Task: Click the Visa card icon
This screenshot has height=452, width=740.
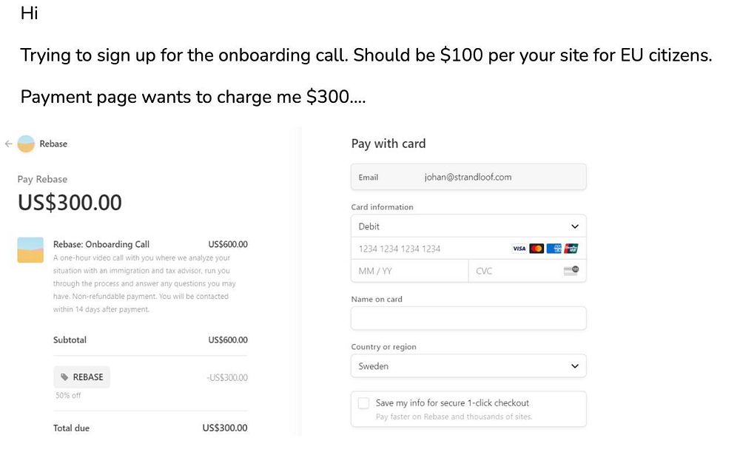Action: [x=519, y=249]
